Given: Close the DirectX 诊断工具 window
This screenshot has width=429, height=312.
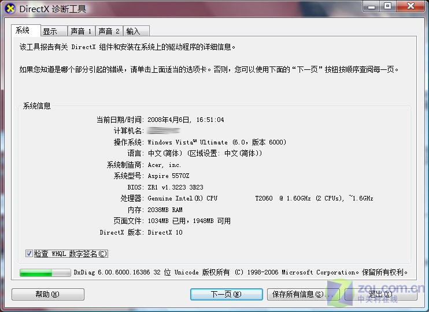Looking at the screenshot, I should 410,6.
